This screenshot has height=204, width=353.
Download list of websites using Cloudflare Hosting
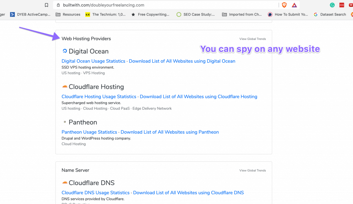pyautogui.click(x=198, y=97)
